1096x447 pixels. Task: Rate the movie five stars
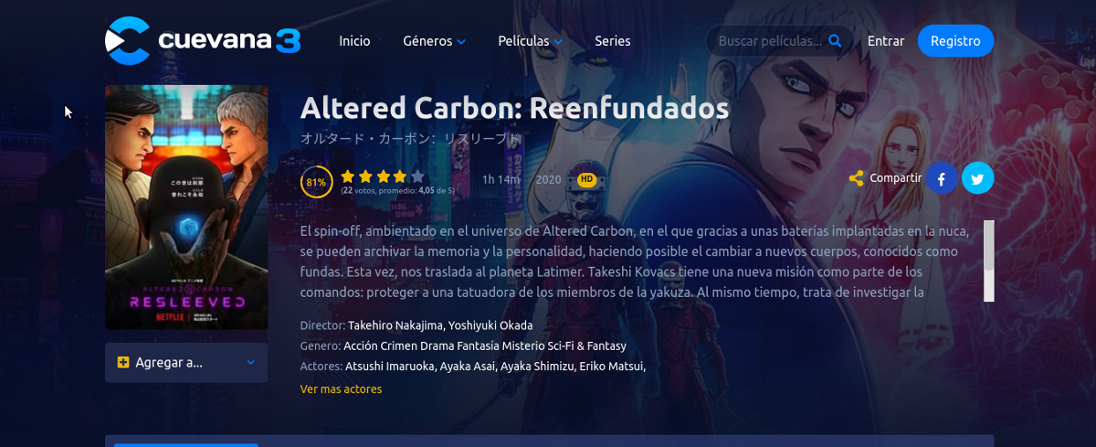[x=417, y=176]
